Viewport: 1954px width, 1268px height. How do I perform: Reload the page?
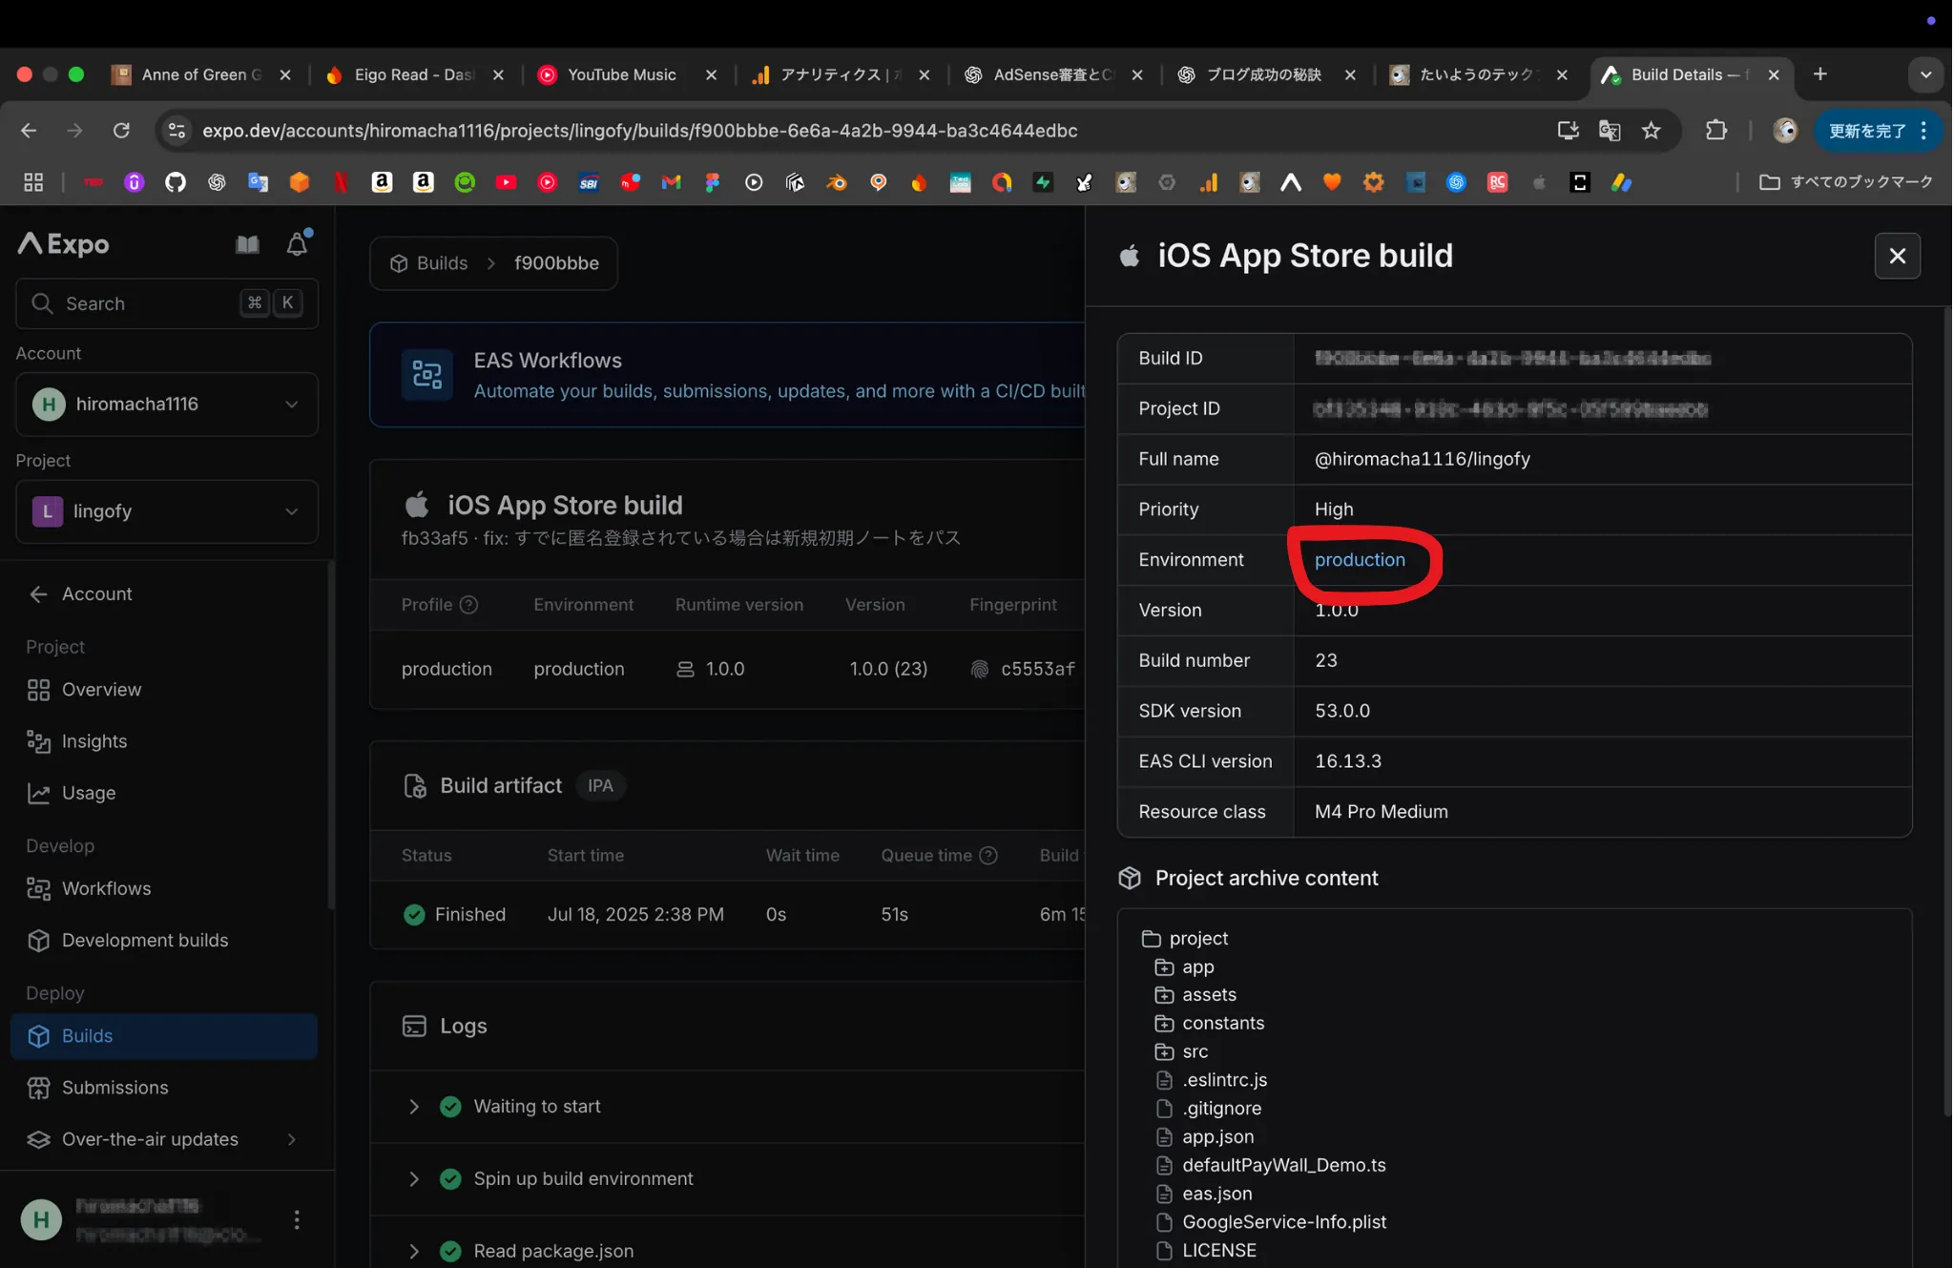[x=121, y=131]
